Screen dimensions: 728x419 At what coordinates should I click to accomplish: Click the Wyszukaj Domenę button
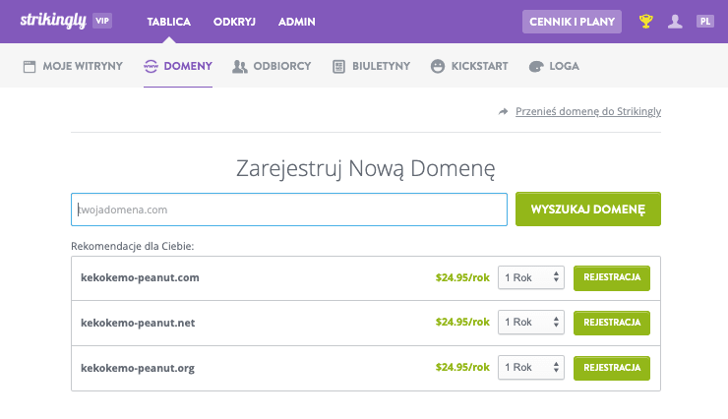tap(587, 209)
